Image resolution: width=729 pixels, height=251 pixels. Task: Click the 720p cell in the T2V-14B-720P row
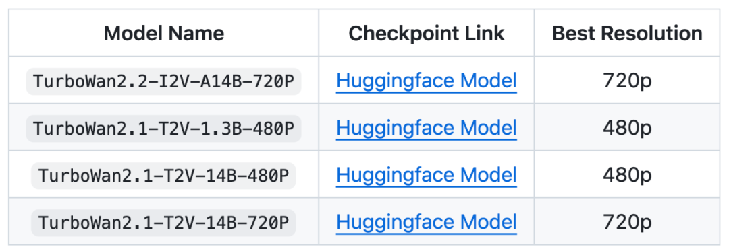[x=627, y=222]
